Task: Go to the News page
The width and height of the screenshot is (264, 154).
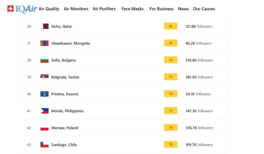Action: [x=183, y=9]
